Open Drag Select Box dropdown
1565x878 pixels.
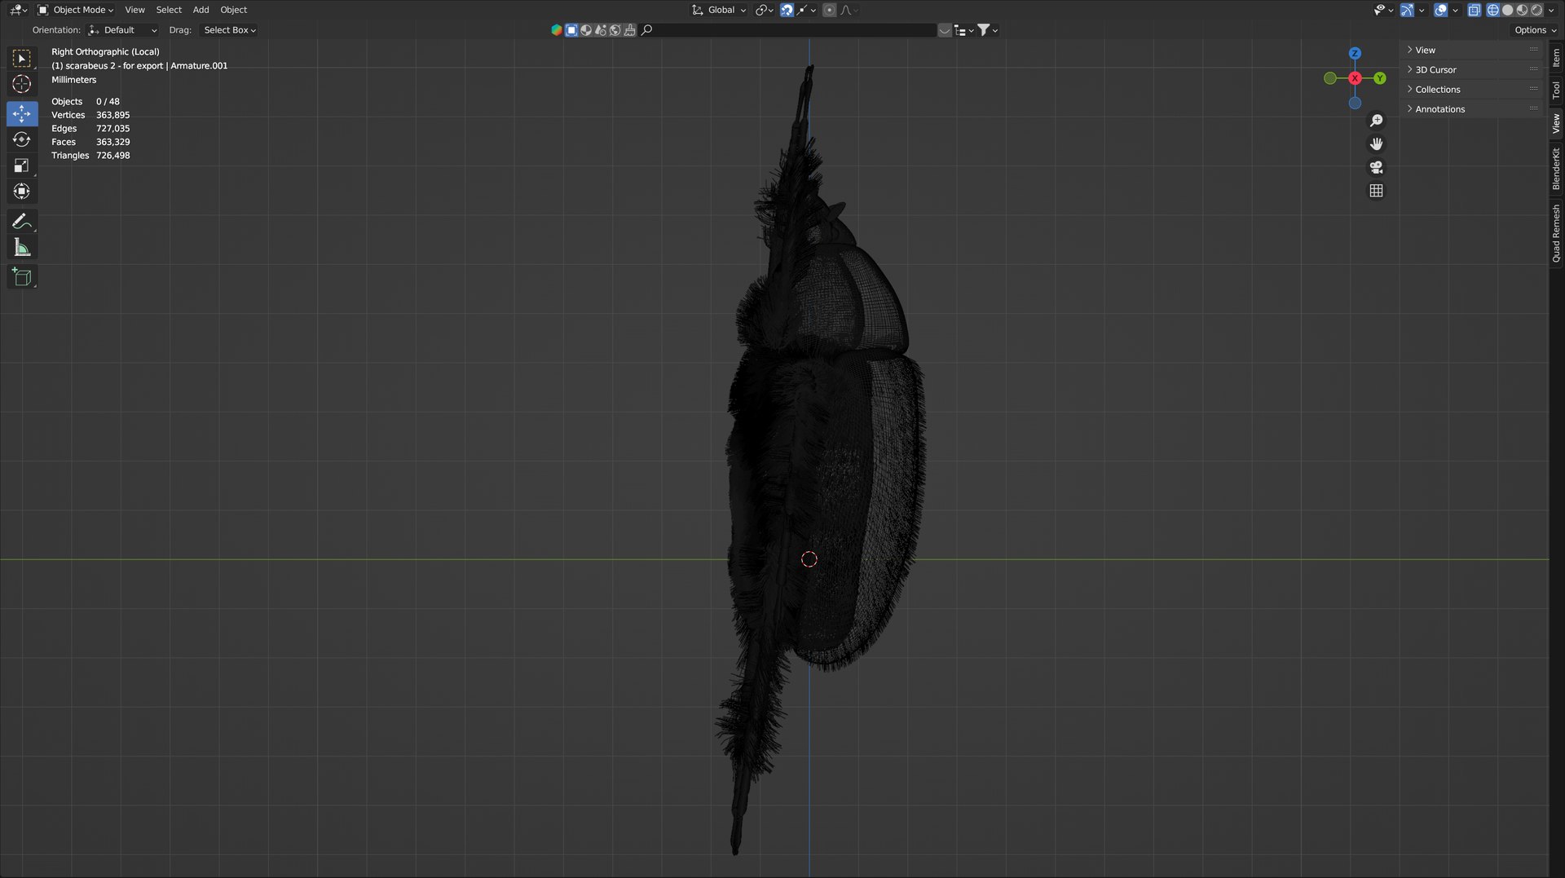229,30
